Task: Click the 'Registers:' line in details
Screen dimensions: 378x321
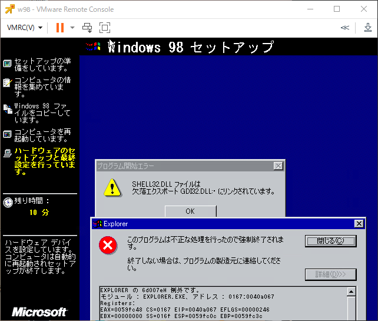Action: click(x=117, y=303)
